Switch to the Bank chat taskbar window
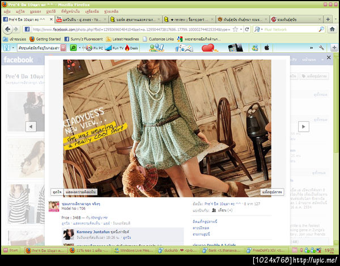Screen dimensions: 340x266 click(222, 250)
